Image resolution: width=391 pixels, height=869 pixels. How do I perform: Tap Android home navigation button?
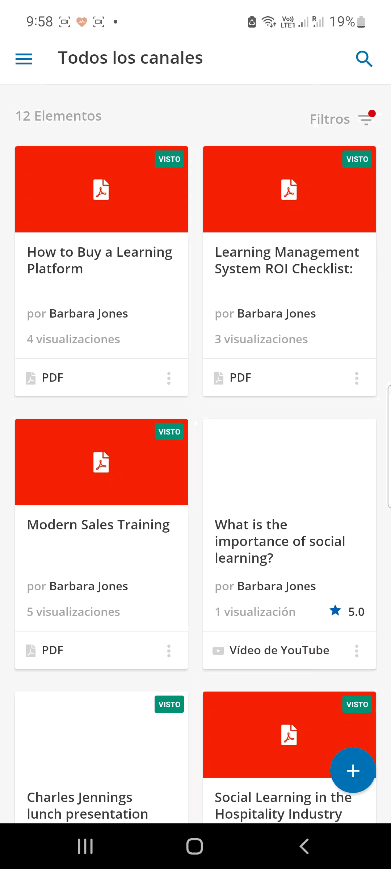pyautogui.click(x=194, y=846)
